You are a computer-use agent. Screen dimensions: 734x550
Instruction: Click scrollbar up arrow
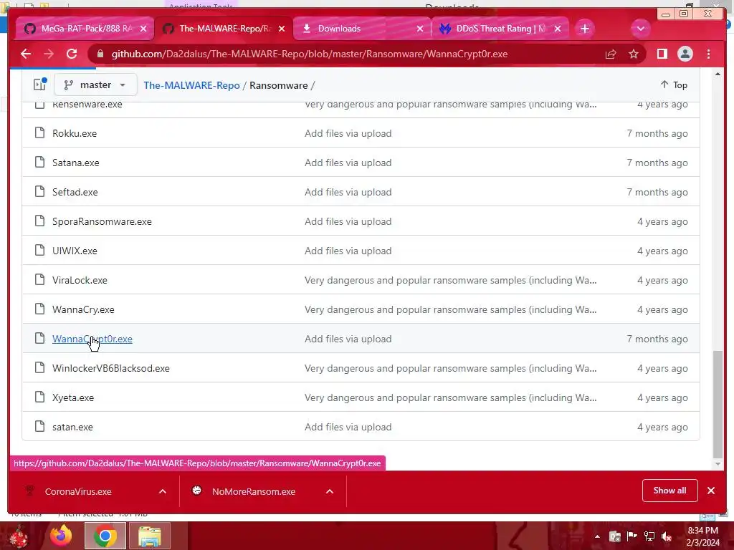click(x=718, y=74)
